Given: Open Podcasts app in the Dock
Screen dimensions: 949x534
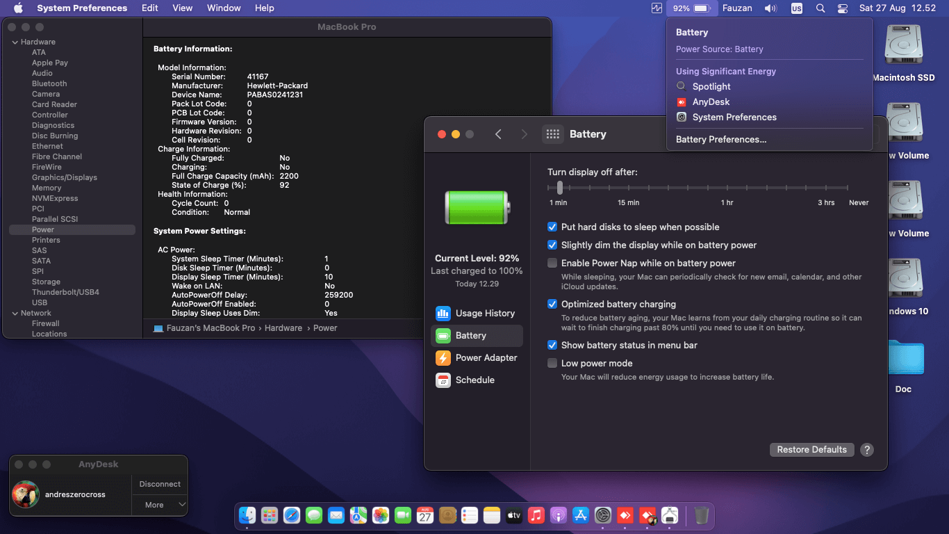Looking at the screenshot, I should 558,515.
